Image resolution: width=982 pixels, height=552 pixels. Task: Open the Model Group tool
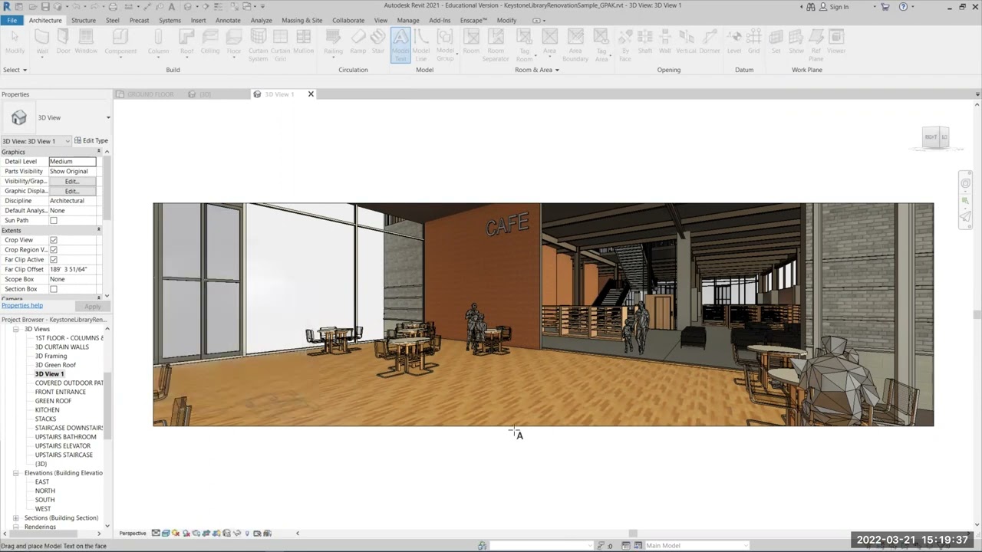[x=445, y=45]
